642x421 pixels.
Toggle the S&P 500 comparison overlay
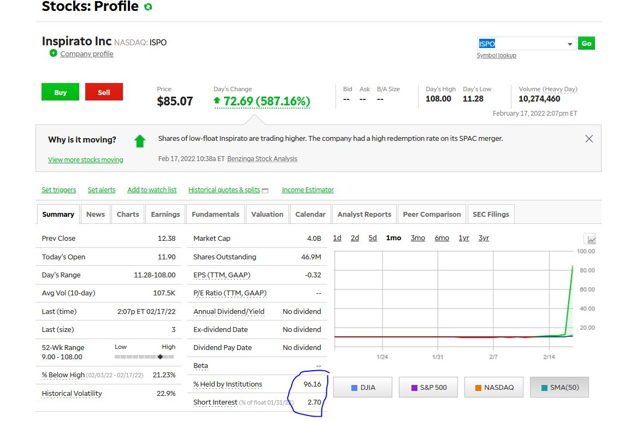tap(428, 388)
